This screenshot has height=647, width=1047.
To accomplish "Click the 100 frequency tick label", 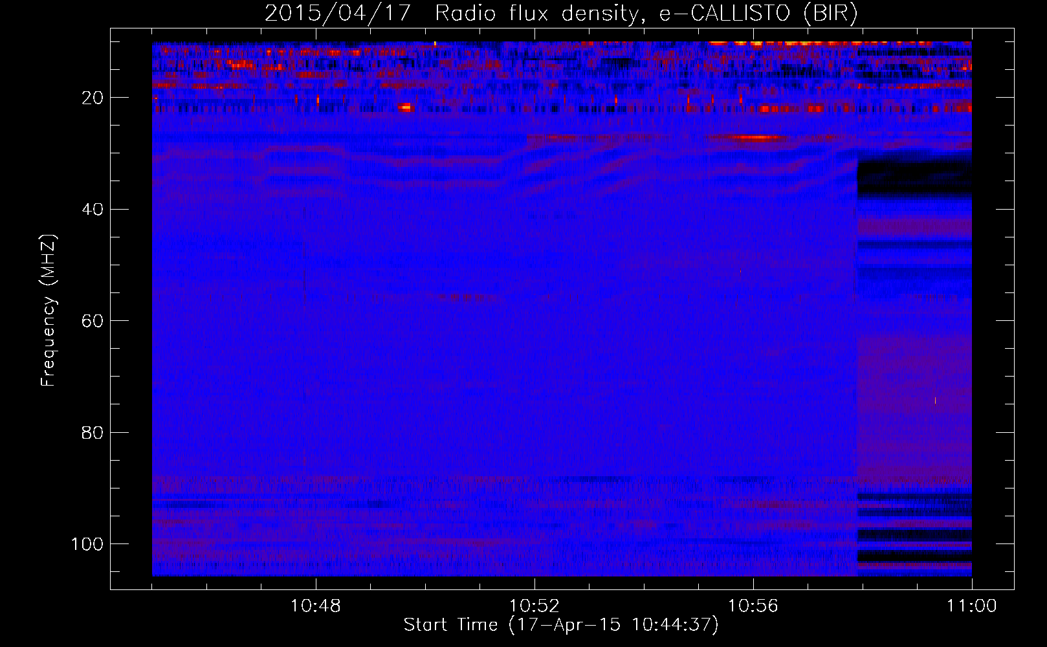I will (x=87, y=544).
